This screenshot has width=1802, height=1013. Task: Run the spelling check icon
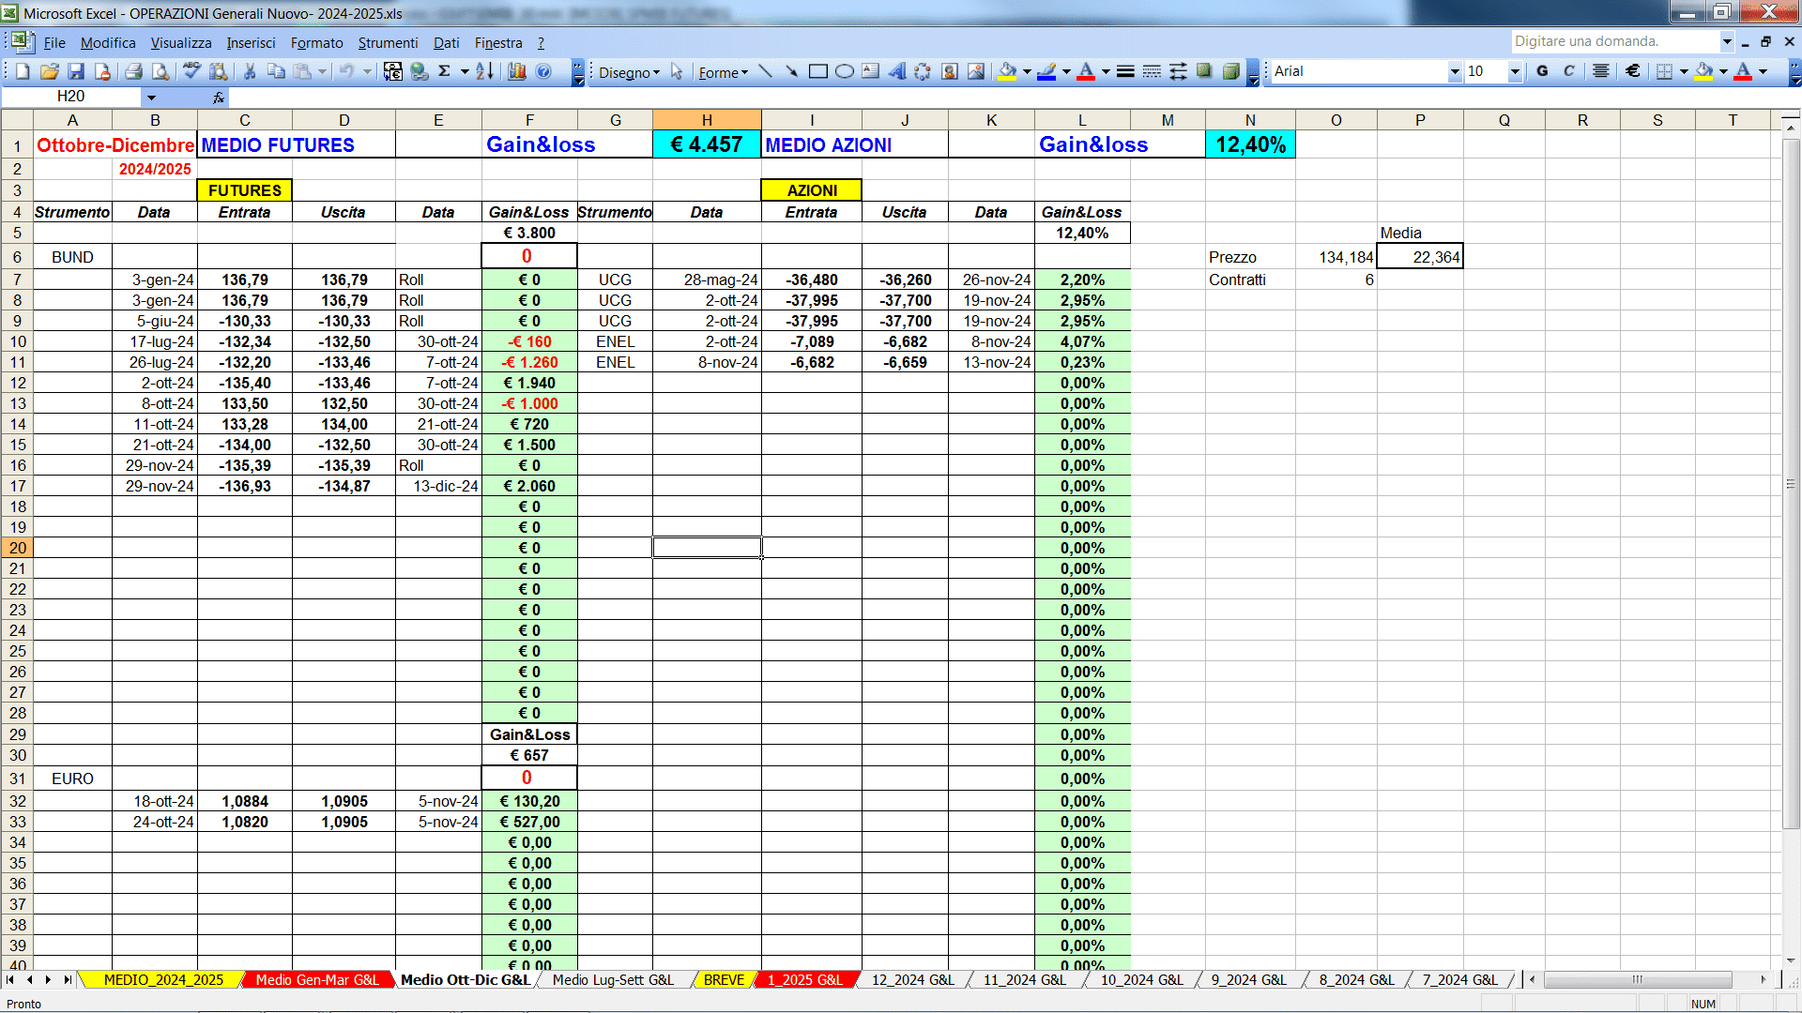191,71
